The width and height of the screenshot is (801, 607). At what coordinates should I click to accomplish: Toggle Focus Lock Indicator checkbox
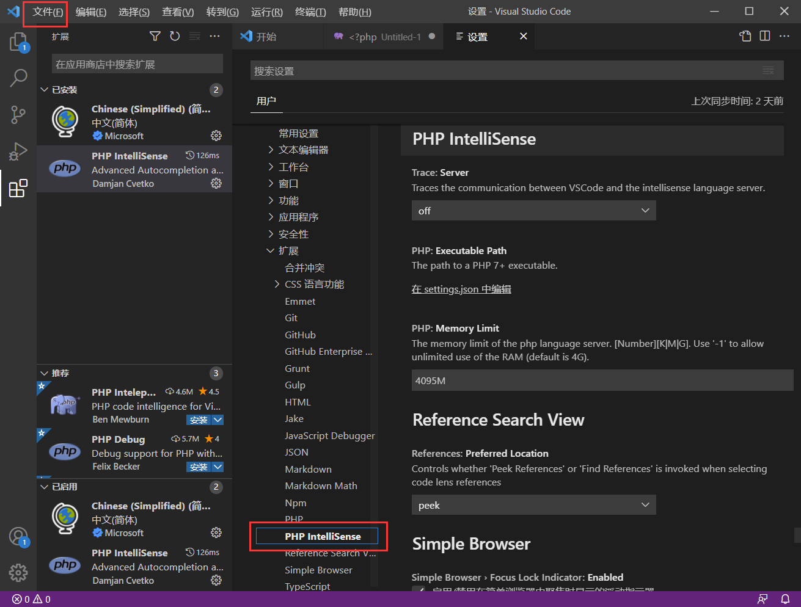pos(419,590)
